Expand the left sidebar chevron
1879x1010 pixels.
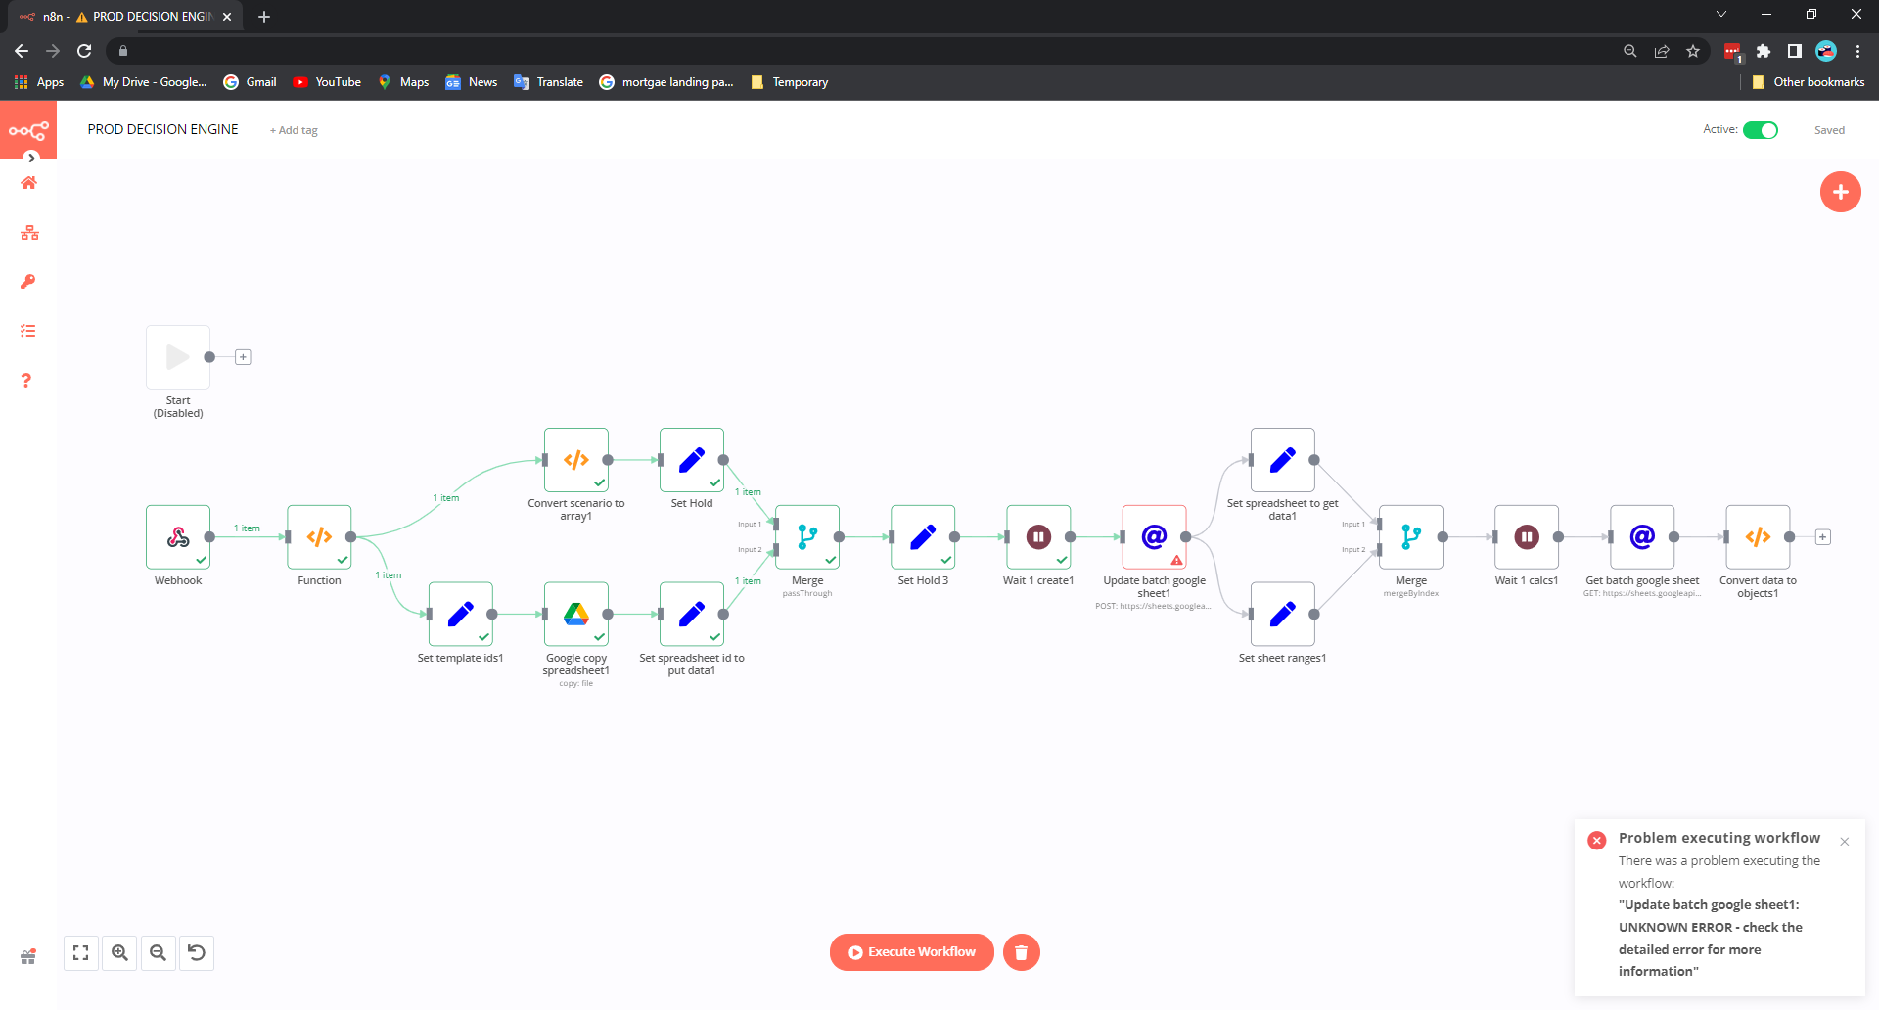tap(31, 158)
